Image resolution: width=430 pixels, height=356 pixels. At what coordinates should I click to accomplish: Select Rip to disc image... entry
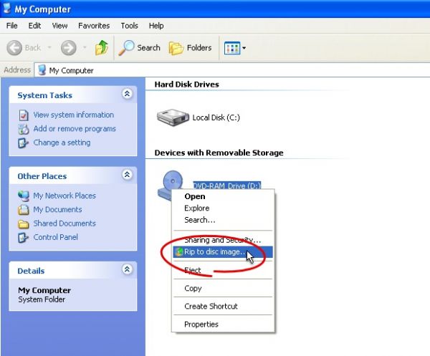tap(223, 252)
